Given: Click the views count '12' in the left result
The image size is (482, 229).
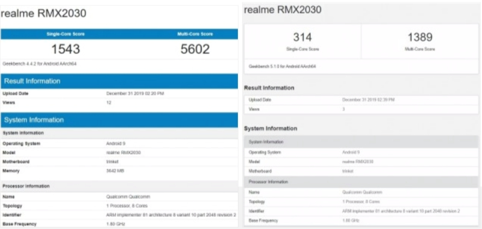Looking at the screenshot, I should pos(109,103).
